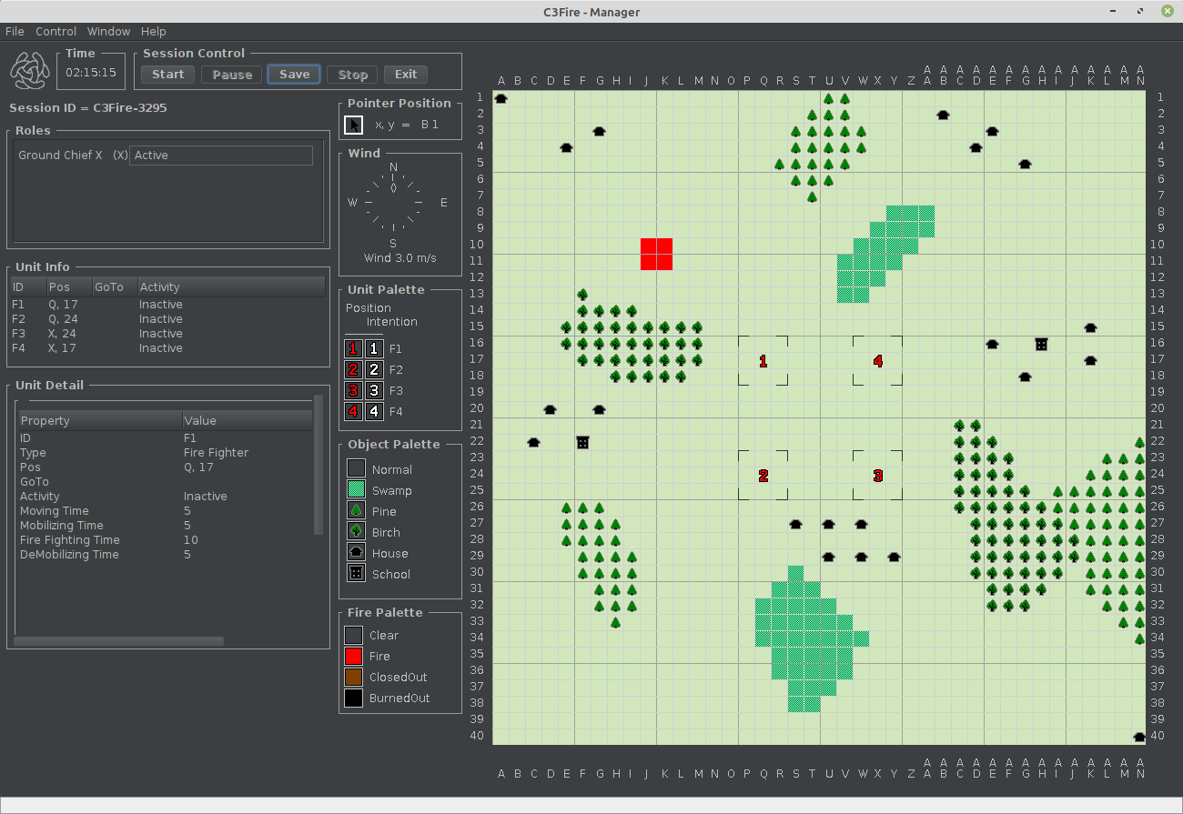Viewport: 1183px width, 814px height.
Task: Click the Save session button
Action: (x=294, y=75)
